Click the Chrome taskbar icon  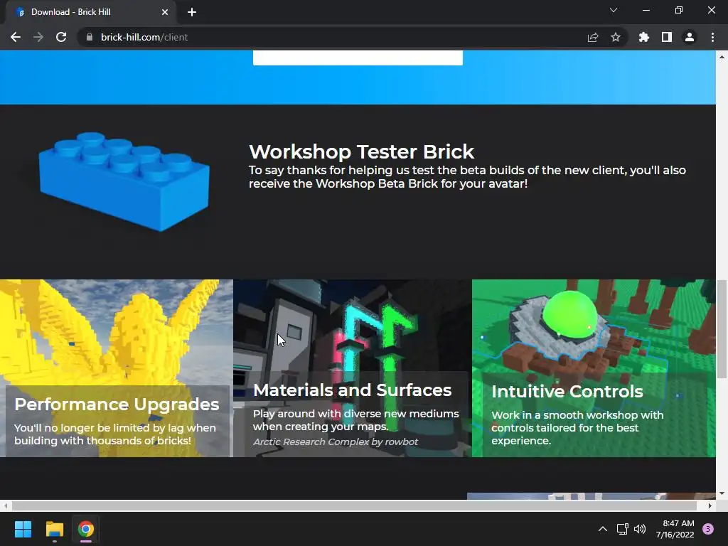coord(86,529)
